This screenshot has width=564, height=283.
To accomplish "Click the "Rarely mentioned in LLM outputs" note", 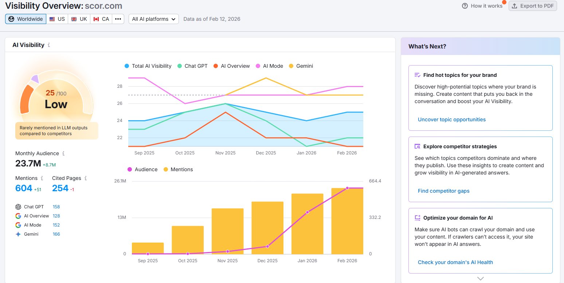I will coord(56,131).
